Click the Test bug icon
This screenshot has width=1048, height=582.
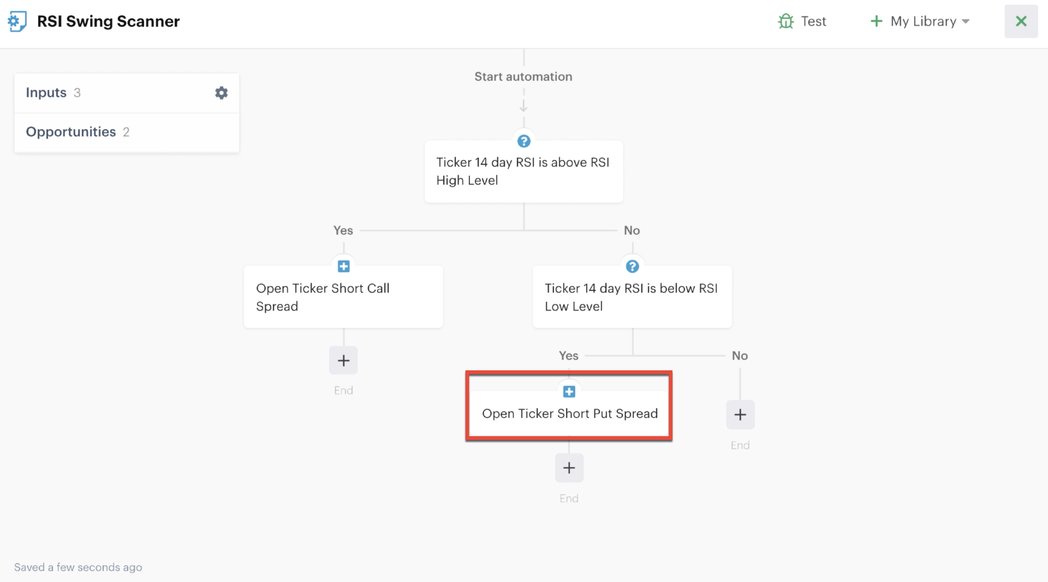pyautogui.click(x=786, y=21)
